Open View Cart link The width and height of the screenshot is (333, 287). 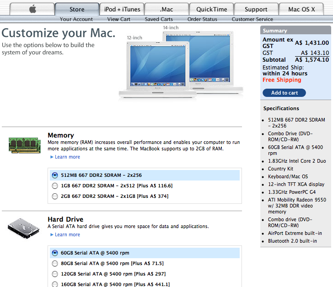point(119,19)
